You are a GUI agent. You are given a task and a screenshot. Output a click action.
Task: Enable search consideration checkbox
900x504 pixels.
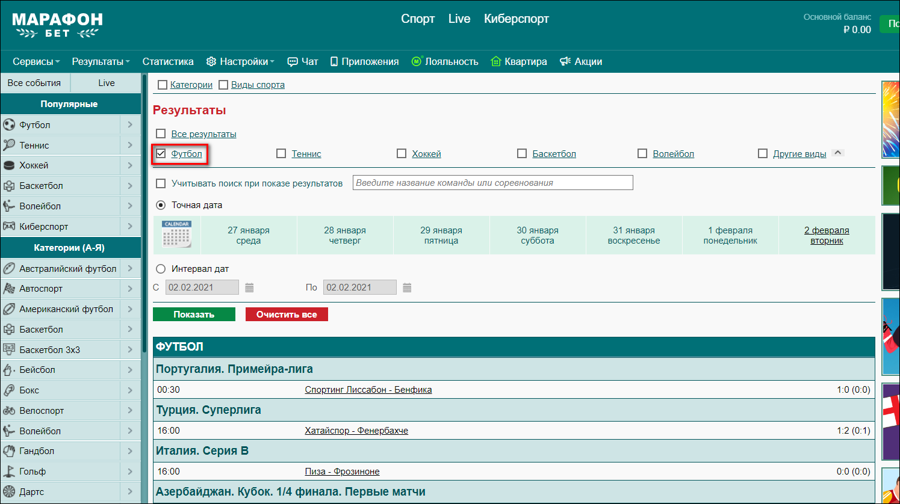pyautogui.click(x=161, y=183)
